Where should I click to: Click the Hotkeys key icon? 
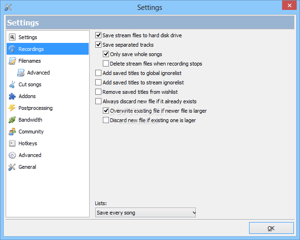click(12, 143)
